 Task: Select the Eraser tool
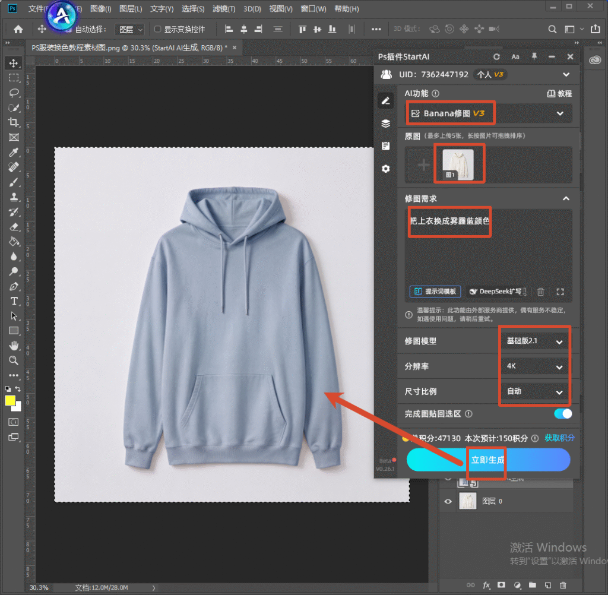(14, 227)
